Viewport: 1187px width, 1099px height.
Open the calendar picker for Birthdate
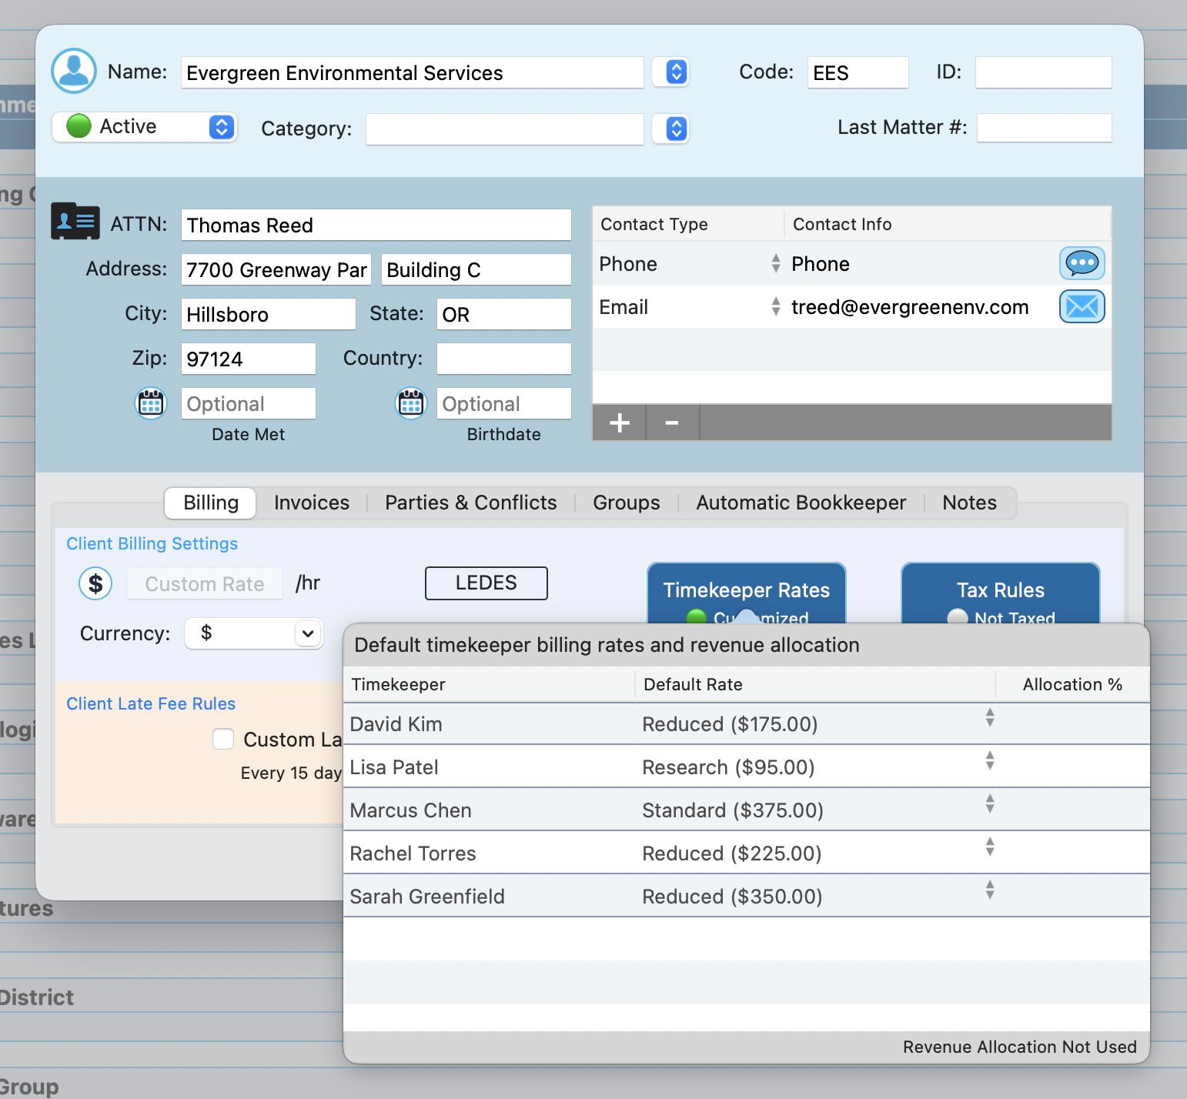411,403
